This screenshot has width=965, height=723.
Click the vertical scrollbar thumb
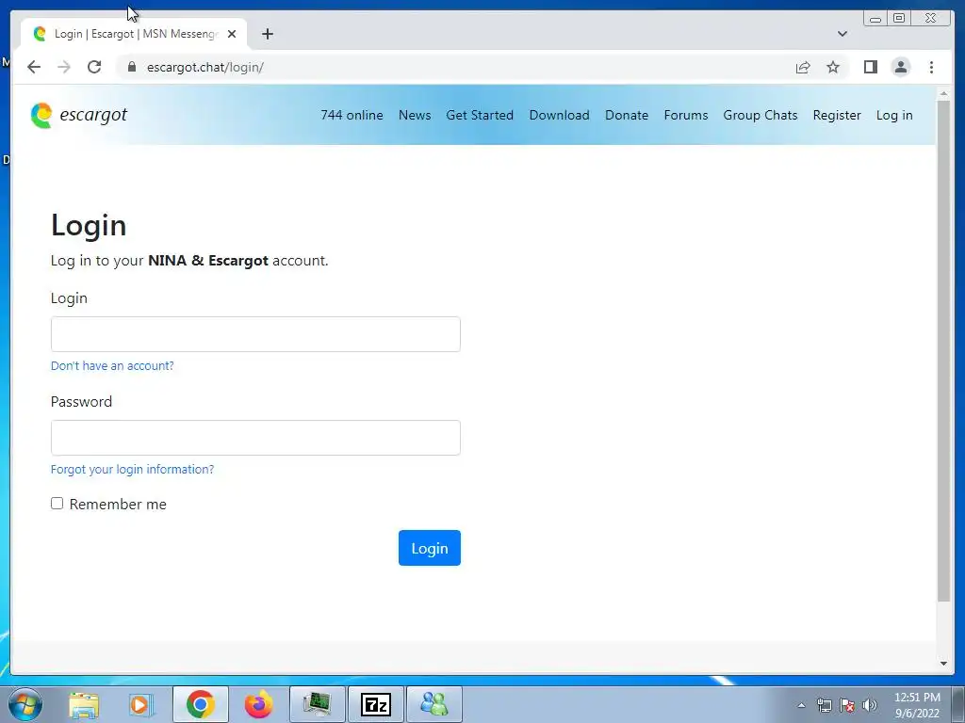(x=943, y=350)
